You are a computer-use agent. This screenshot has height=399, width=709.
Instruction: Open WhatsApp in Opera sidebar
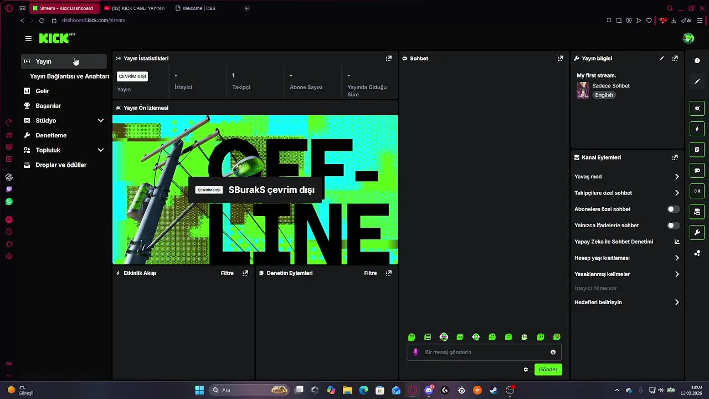9,202
